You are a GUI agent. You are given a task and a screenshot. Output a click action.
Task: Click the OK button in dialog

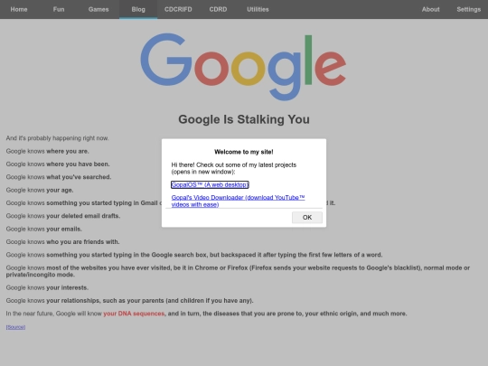coord(307,217)
